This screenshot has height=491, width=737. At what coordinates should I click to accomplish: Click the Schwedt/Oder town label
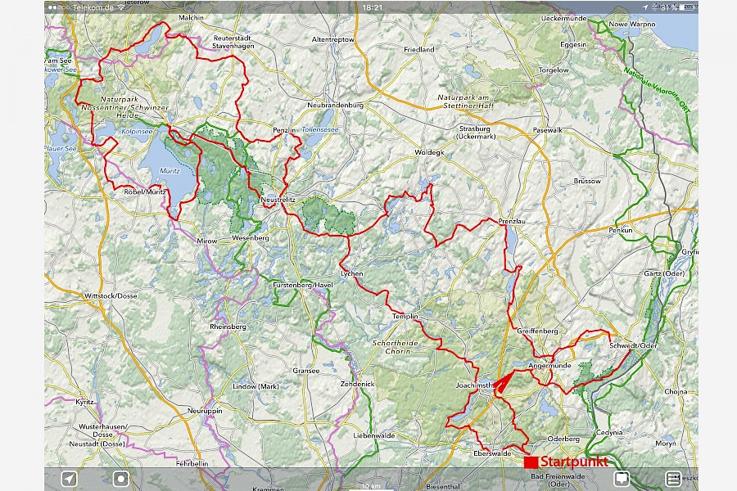click(633, 345)
